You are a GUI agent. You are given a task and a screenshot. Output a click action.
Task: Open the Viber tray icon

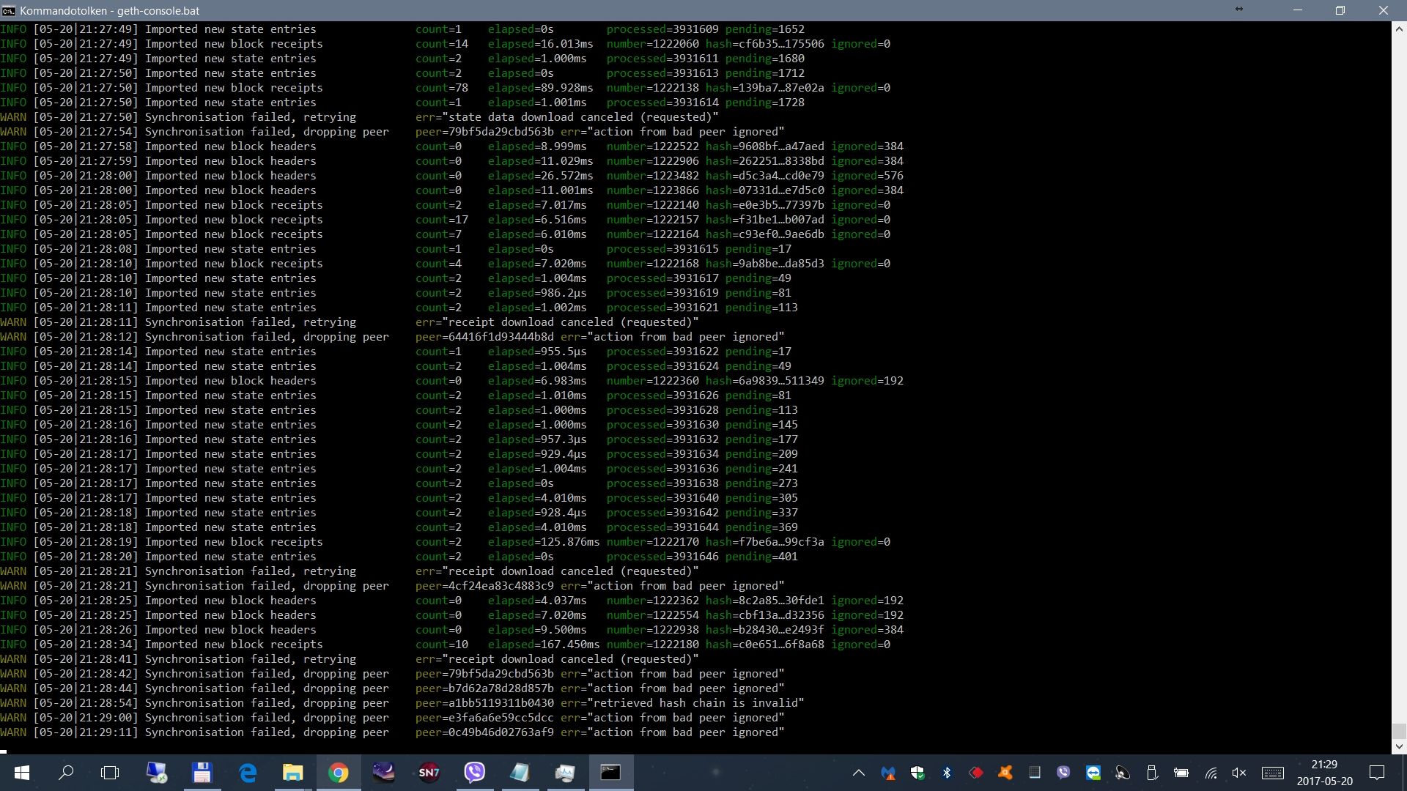(1063, 773)
